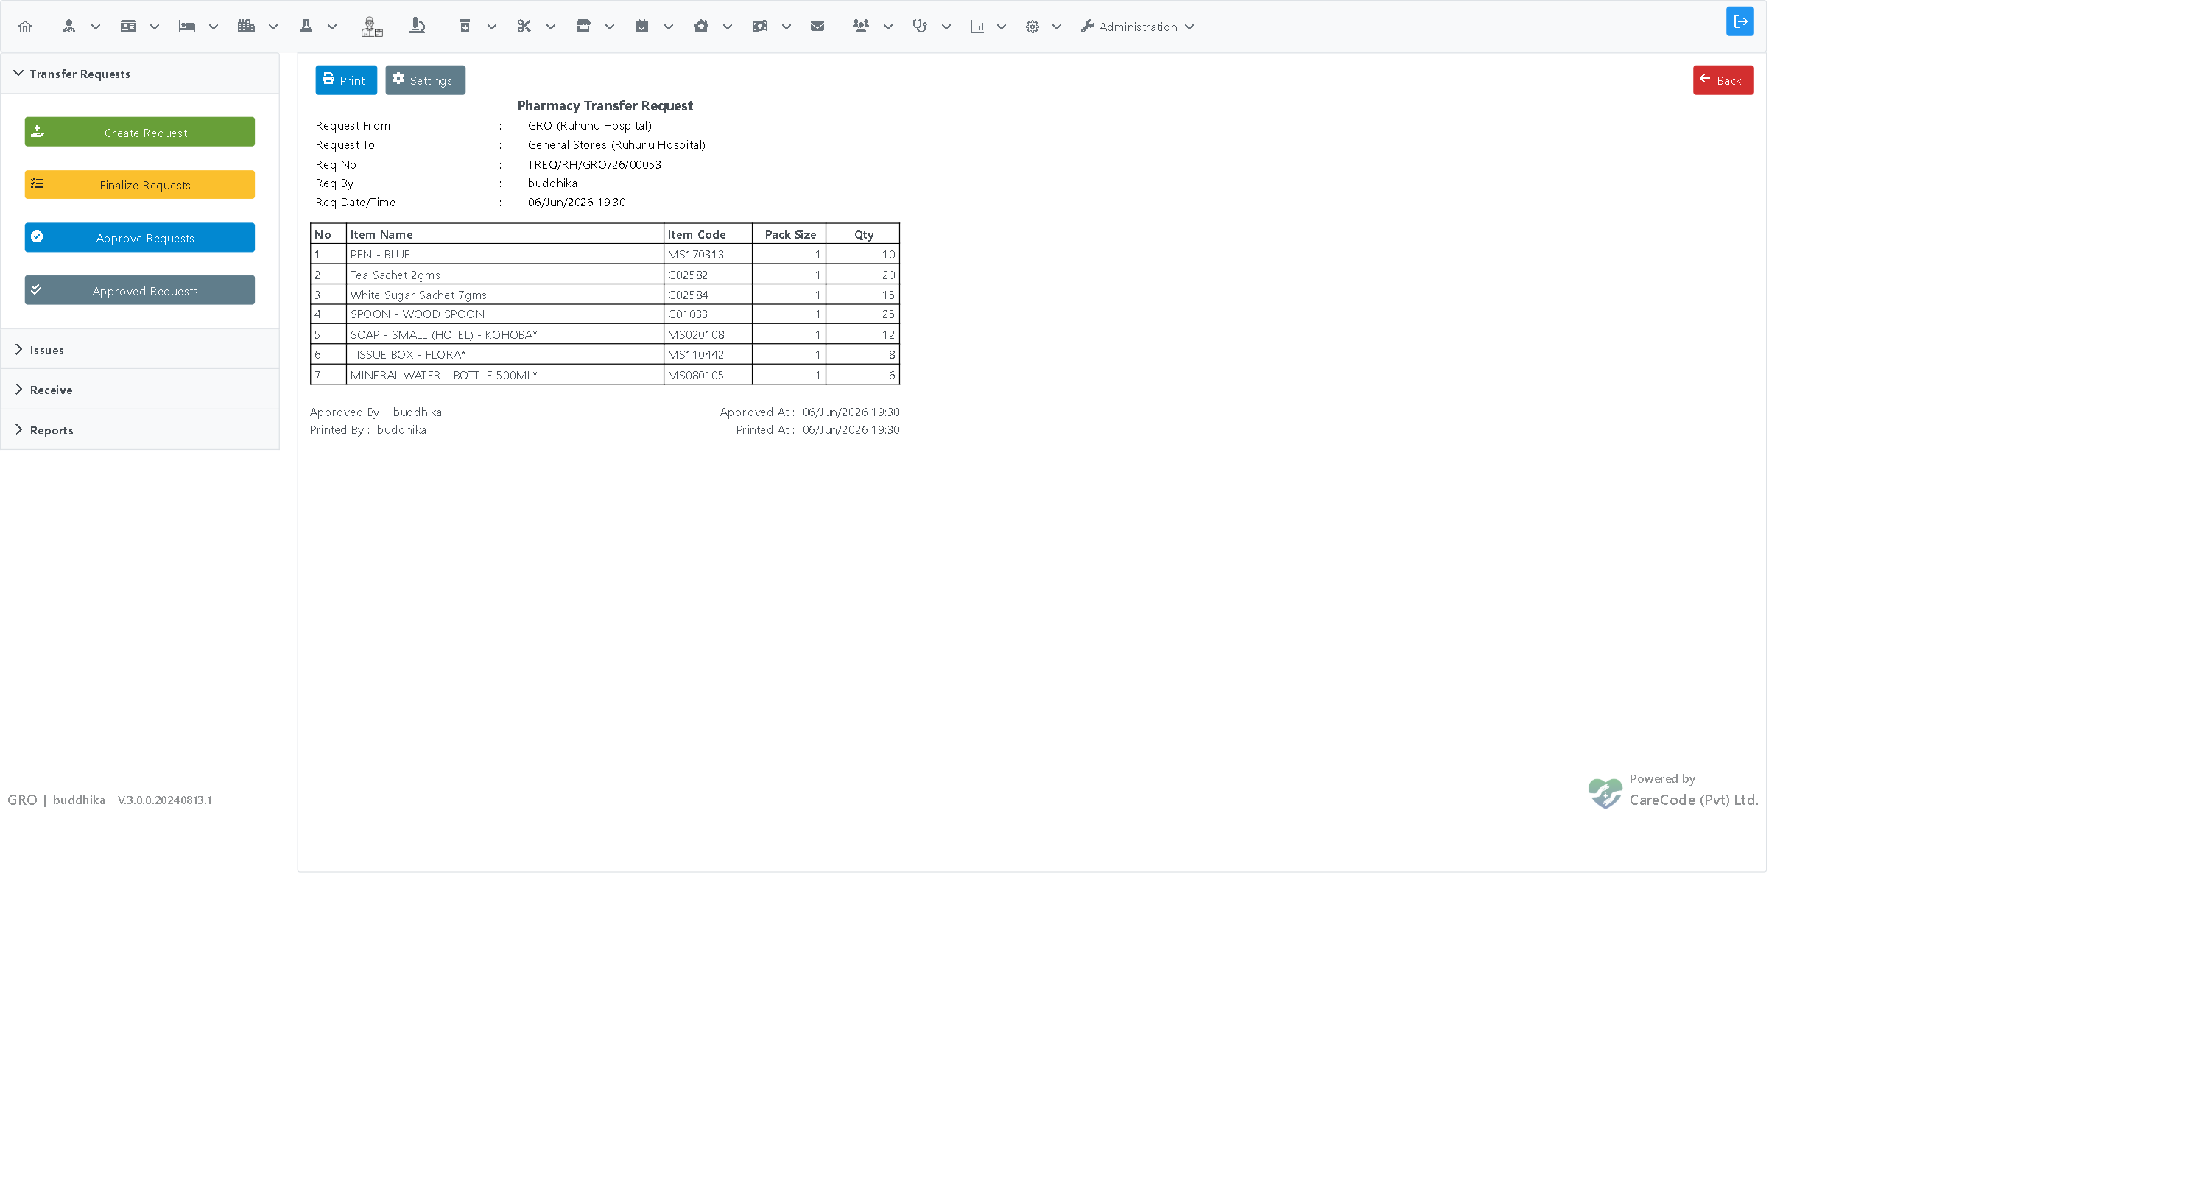Viewport: 2202px width, 1179px height.
Task: Open the ID card menu icon
Action: [128, 27]
